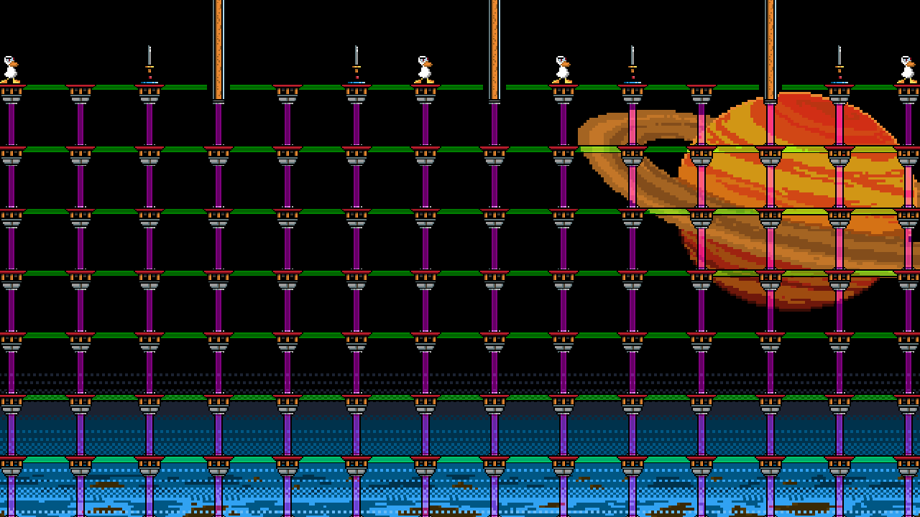Grab the leftmost sword on the platform
Screen dimensions: 920x517
click(149, 65)
